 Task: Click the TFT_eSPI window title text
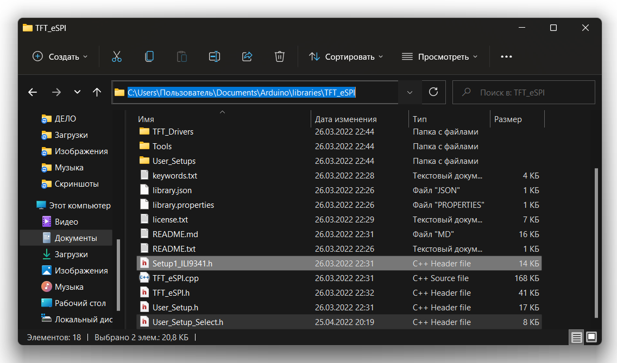51,28
